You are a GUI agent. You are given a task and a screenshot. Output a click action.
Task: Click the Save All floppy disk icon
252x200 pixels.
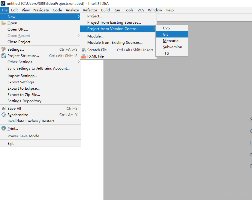4,108
